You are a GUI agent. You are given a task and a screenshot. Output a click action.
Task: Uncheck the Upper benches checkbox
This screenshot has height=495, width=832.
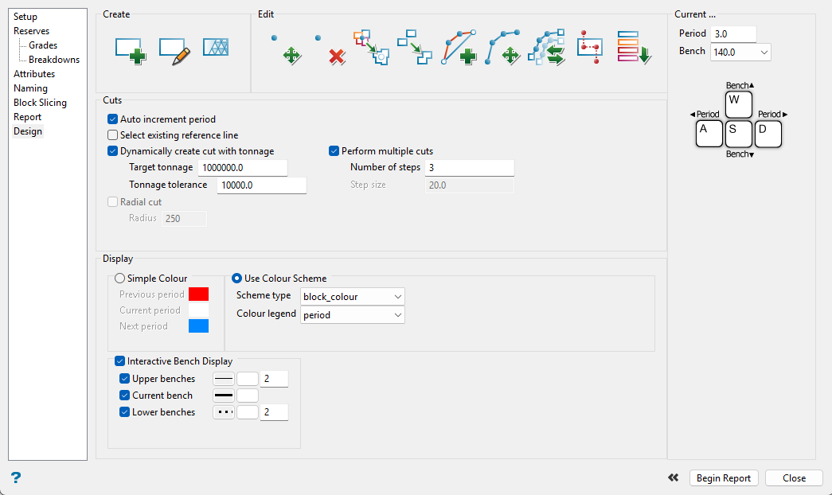click(x=125, y=379)
